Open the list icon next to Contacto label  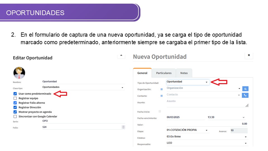click(162, 96)
